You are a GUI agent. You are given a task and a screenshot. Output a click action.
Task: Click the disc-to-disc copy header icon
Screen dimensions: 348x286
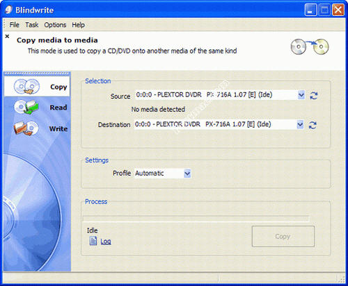310,47
